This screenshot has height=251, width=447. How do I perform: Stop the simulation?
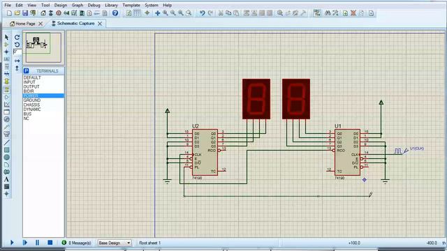tap(50, 243)
